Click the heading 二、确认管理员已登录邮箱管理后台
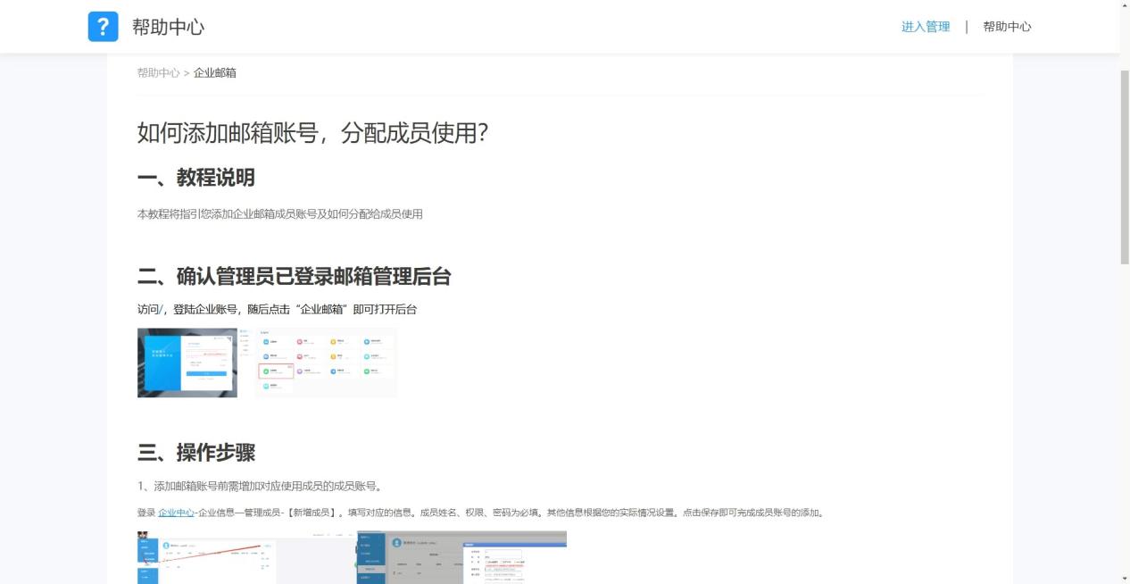This screenshot has width=1130, height=584. point(294,277)
